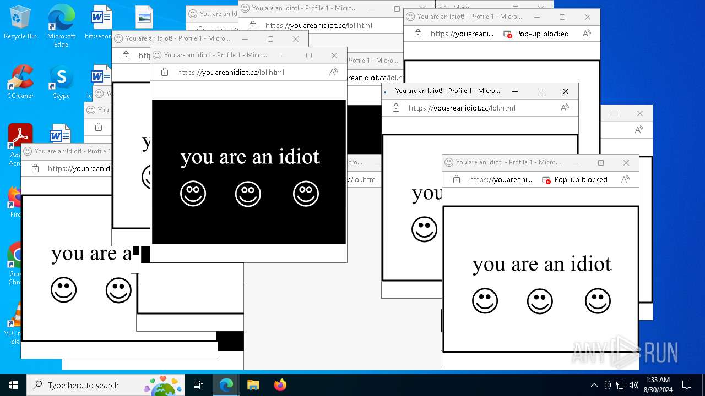This screenshot has height=396, width=705.
Task: Click smiley favicon in black-page window title
Action: [x=157, y=55]
